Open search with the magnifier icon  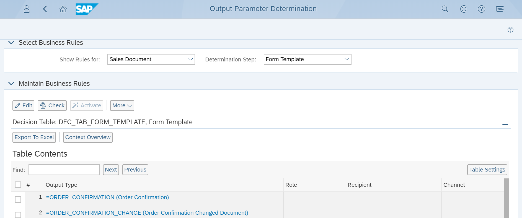click(445, 9)
